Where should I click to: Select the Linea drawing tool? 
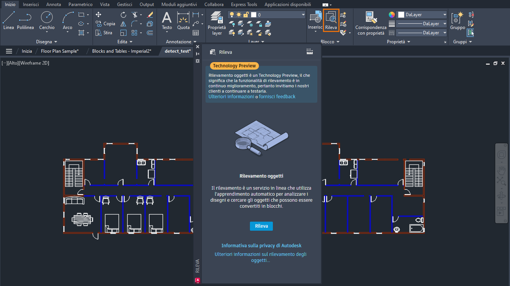(9, 20)
